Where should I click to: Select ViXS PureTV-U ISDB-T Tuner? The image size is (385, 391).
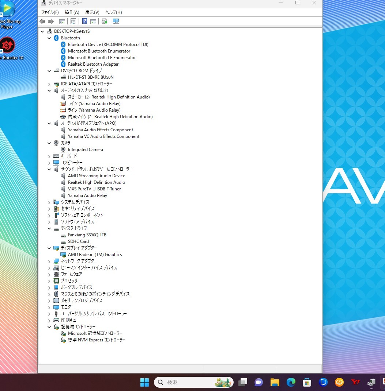coord(94,189)
